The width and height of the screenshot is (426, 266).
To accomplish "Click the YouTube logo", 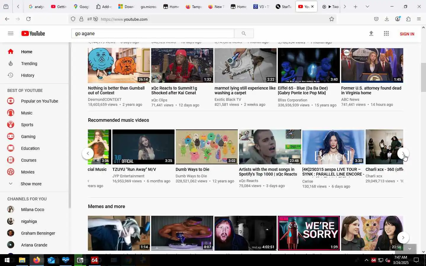I will (33, 33).
